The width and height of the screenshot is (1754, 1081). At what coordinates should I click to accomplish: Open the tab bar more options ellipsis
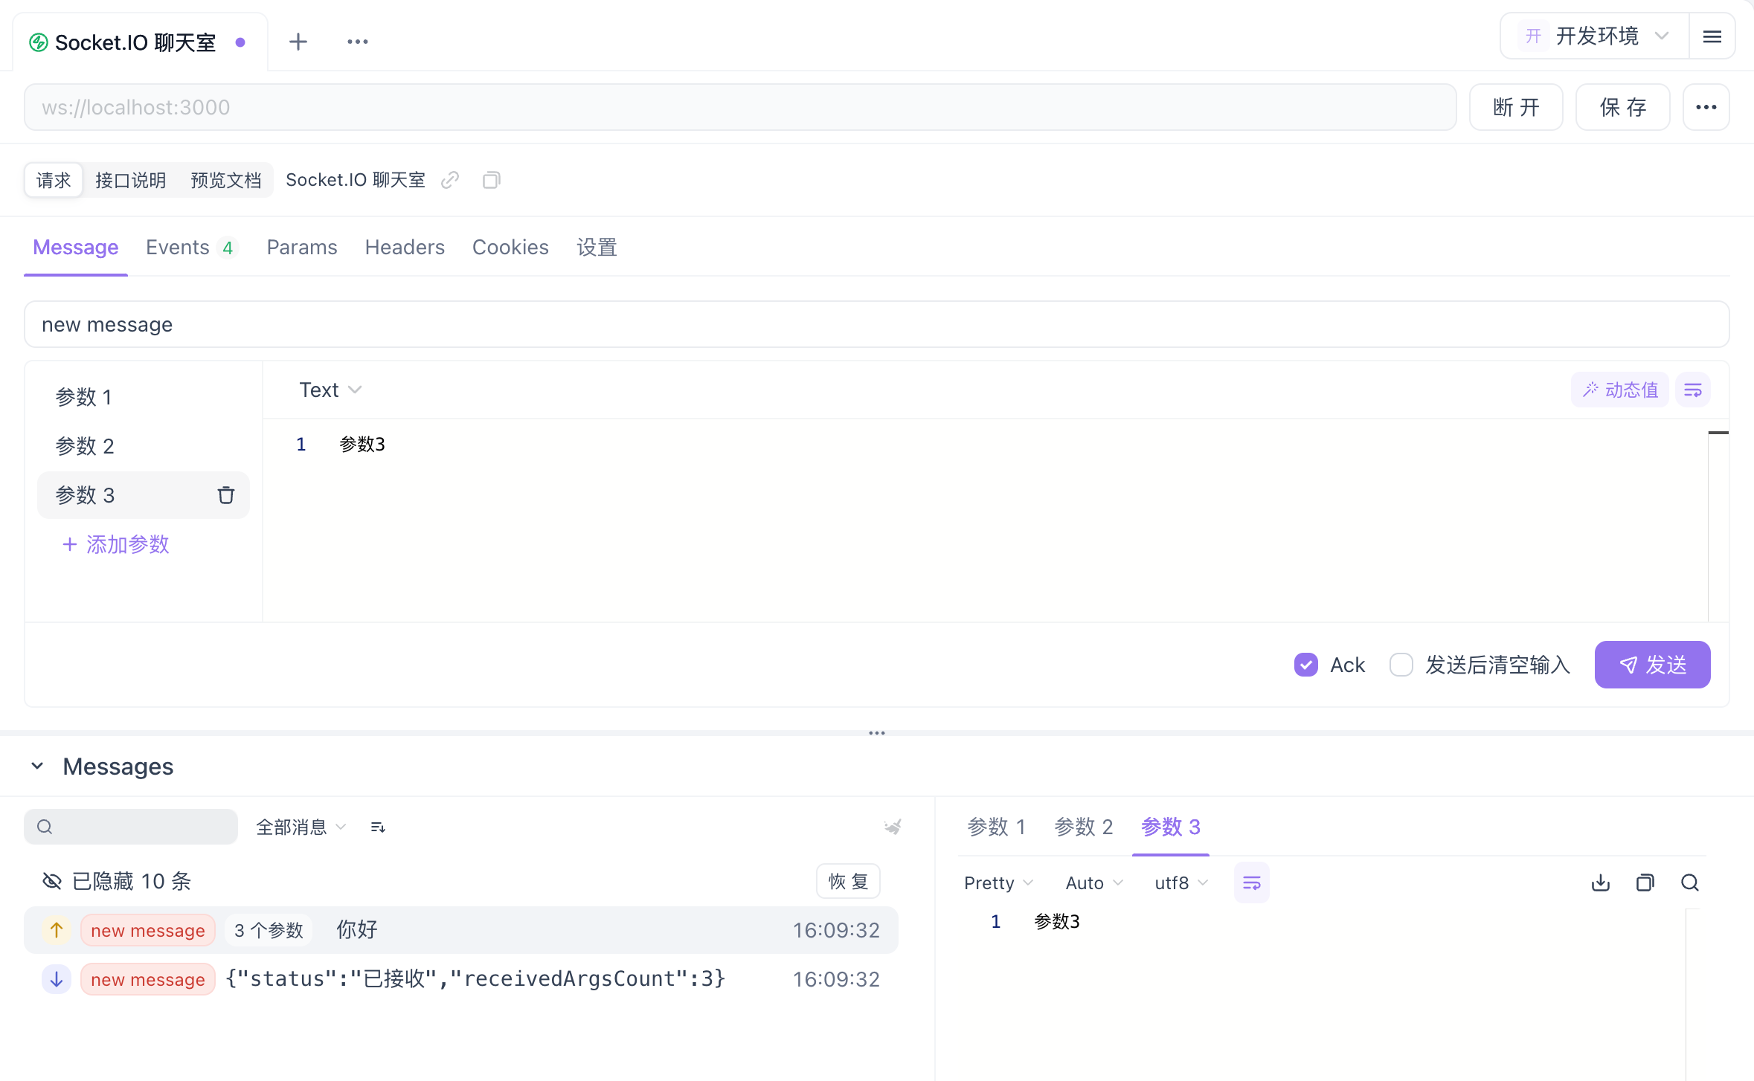(358, 42)
